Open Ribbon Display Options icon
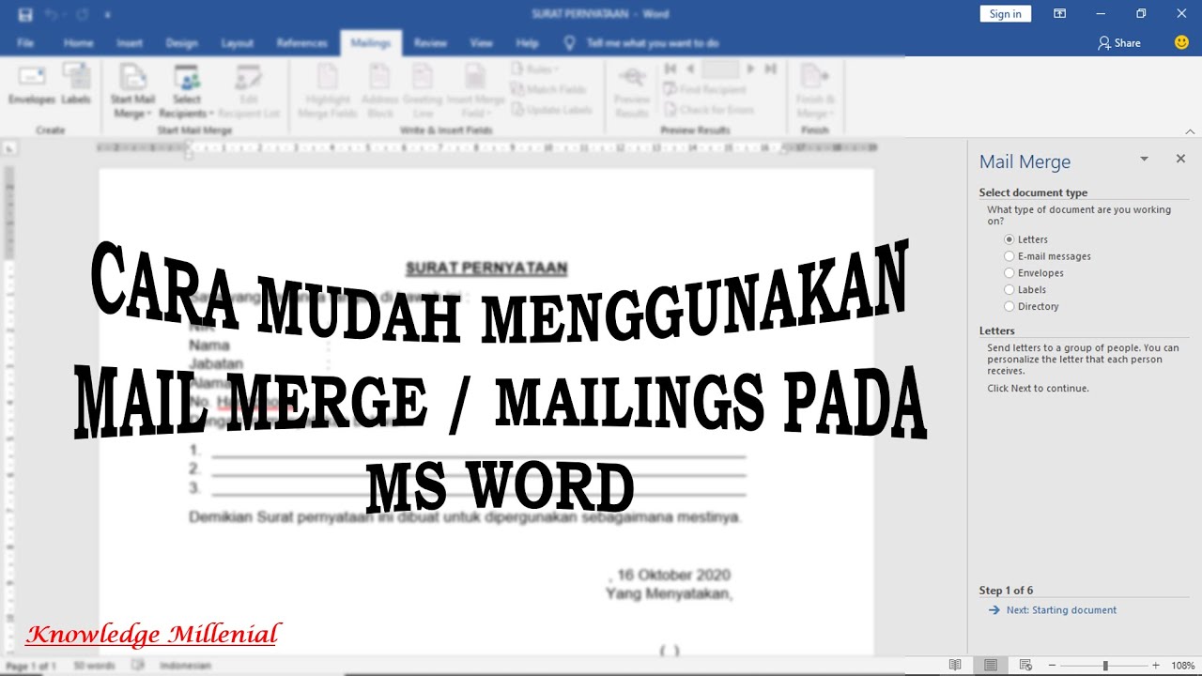1202x676 pixels. 1059,13
